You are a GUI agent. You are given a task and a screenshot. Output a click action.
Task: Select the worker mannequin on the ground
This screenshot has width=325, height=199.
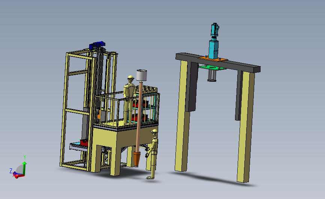pyautogui.click(x=152, y=154)
